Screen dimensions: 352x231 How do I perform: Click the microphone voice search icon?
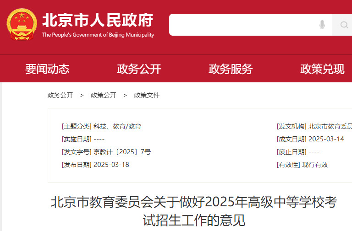(322, 25)
